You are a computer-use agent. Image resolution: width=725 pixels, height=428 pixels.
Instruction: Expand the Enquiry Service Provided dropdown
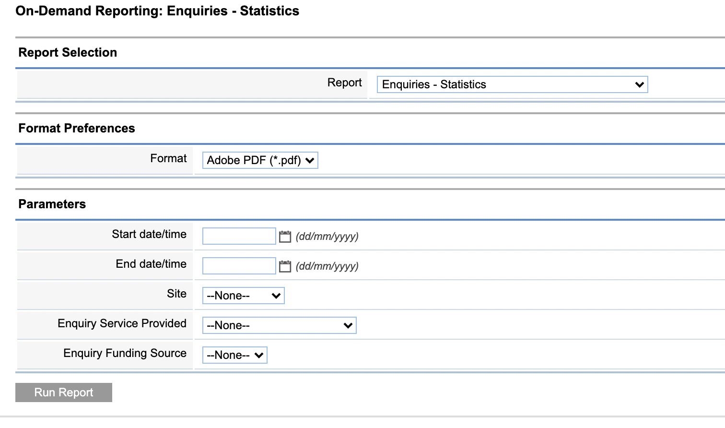click(x=279, y=325)
